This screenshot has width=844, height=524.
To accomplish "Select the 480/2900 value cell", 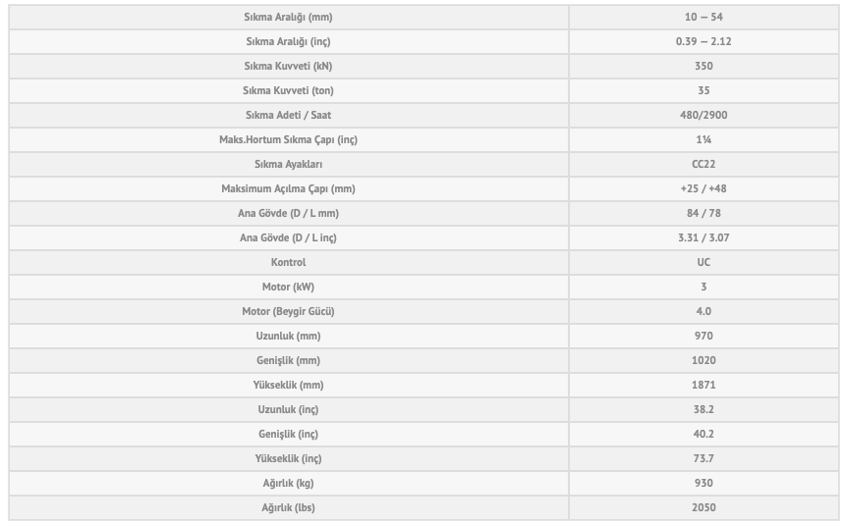I will point(703,116).
